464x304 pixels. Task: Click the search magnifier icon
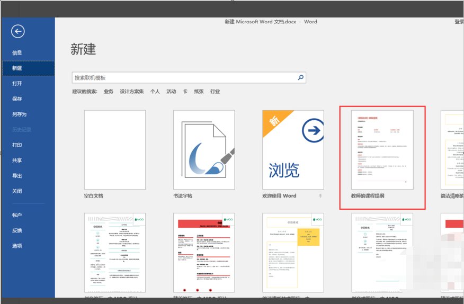(301, 77)
